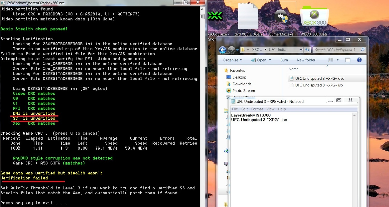Viewport: 389px width, 207px height.
Task: Maximize the abgx360 console window
Action: [186, 2]
